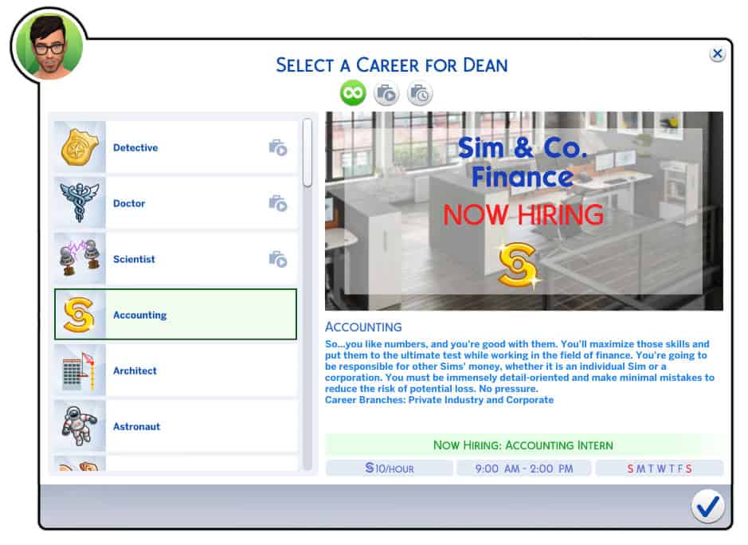Click the Now Hiring: Accounting Intern bar

tap(523, 445)
